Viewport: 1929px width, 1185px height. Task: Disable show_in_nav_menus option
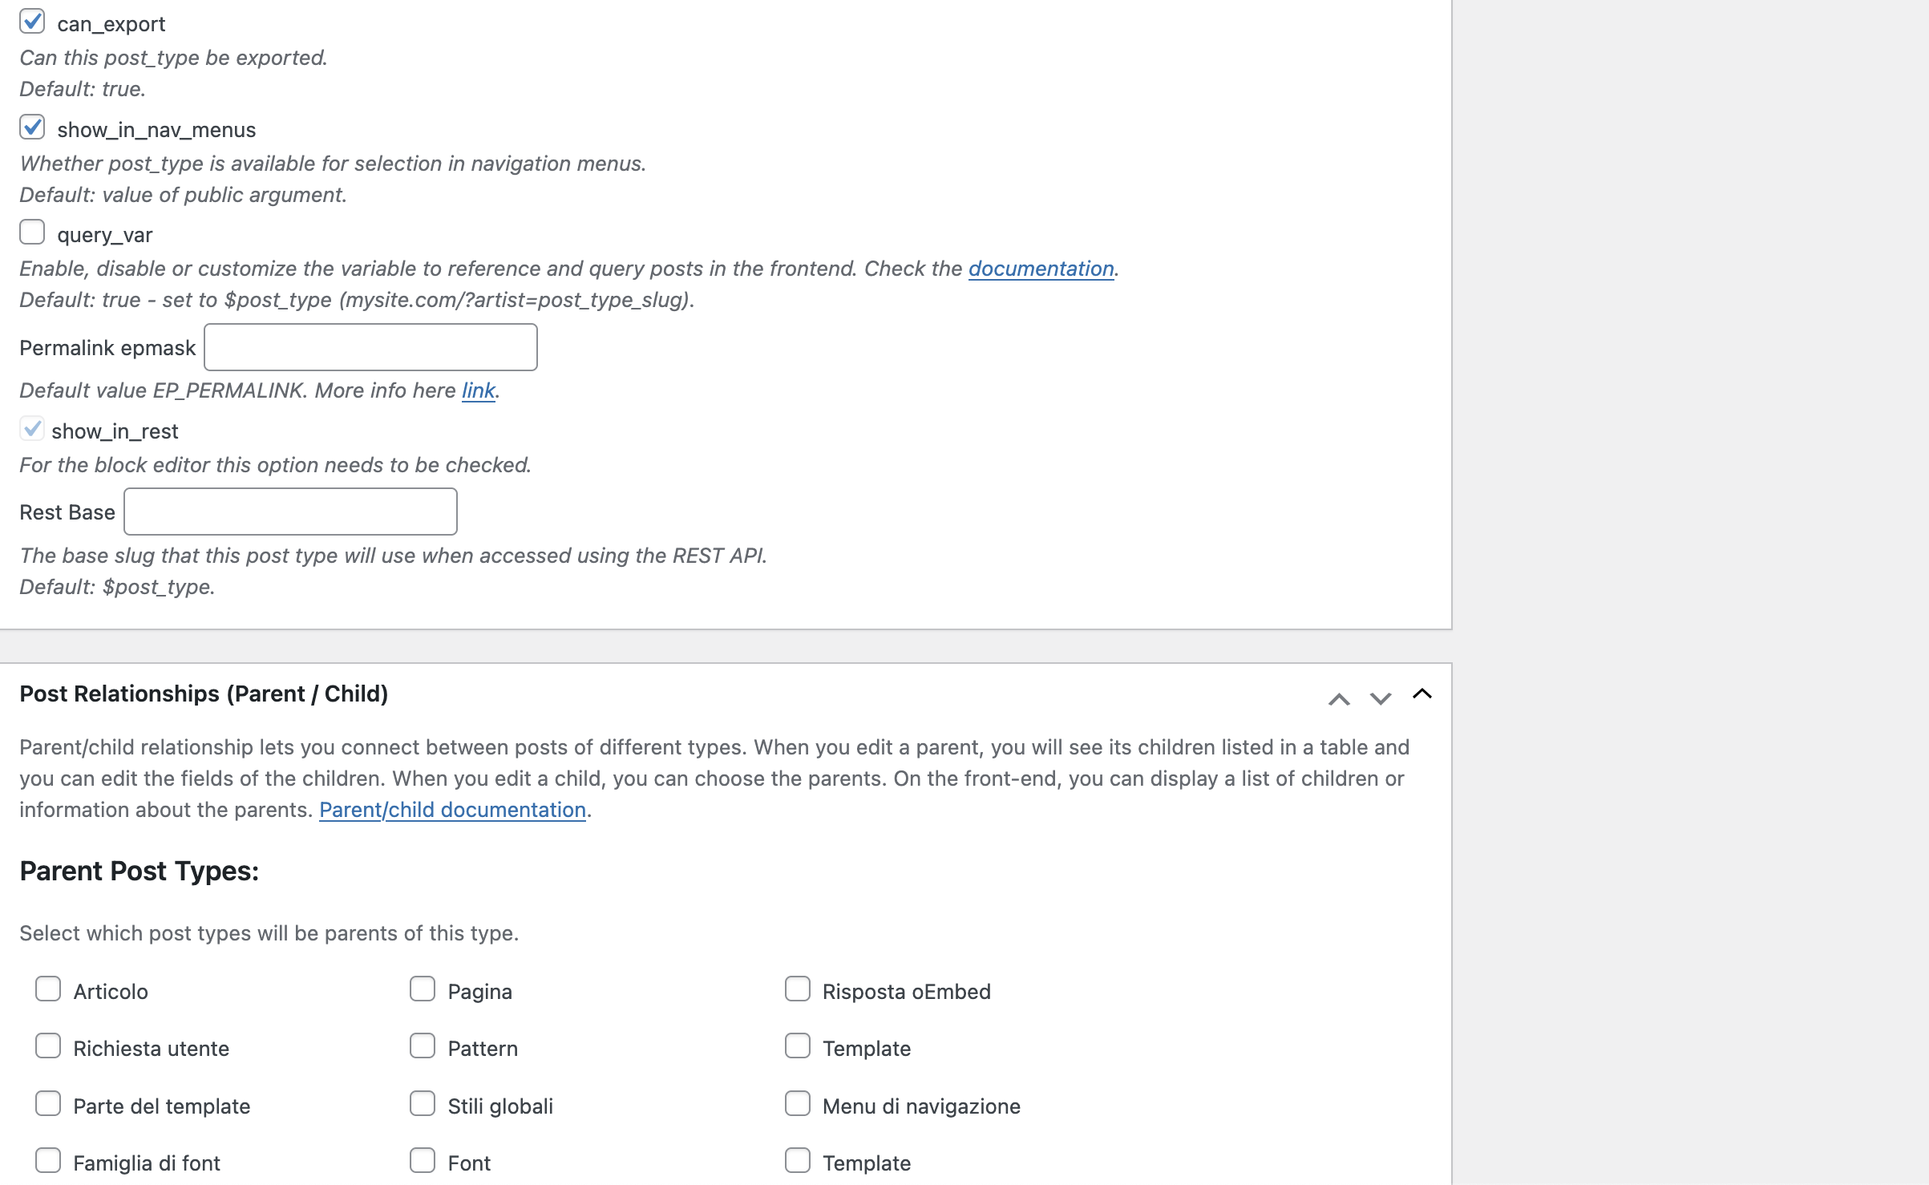point(32,127)
